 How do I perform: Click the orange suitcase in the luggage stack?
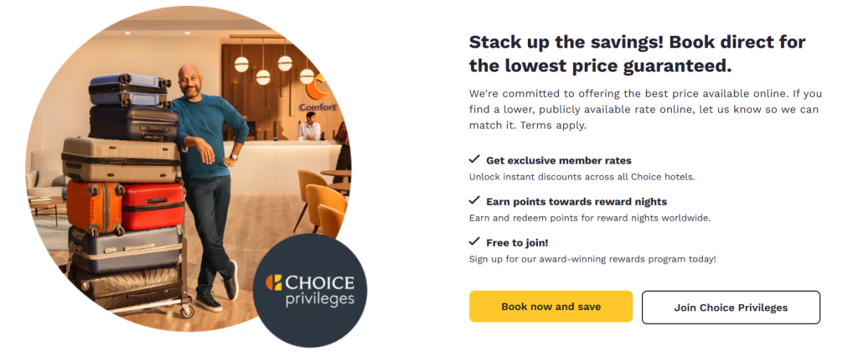tap(94, 206)
